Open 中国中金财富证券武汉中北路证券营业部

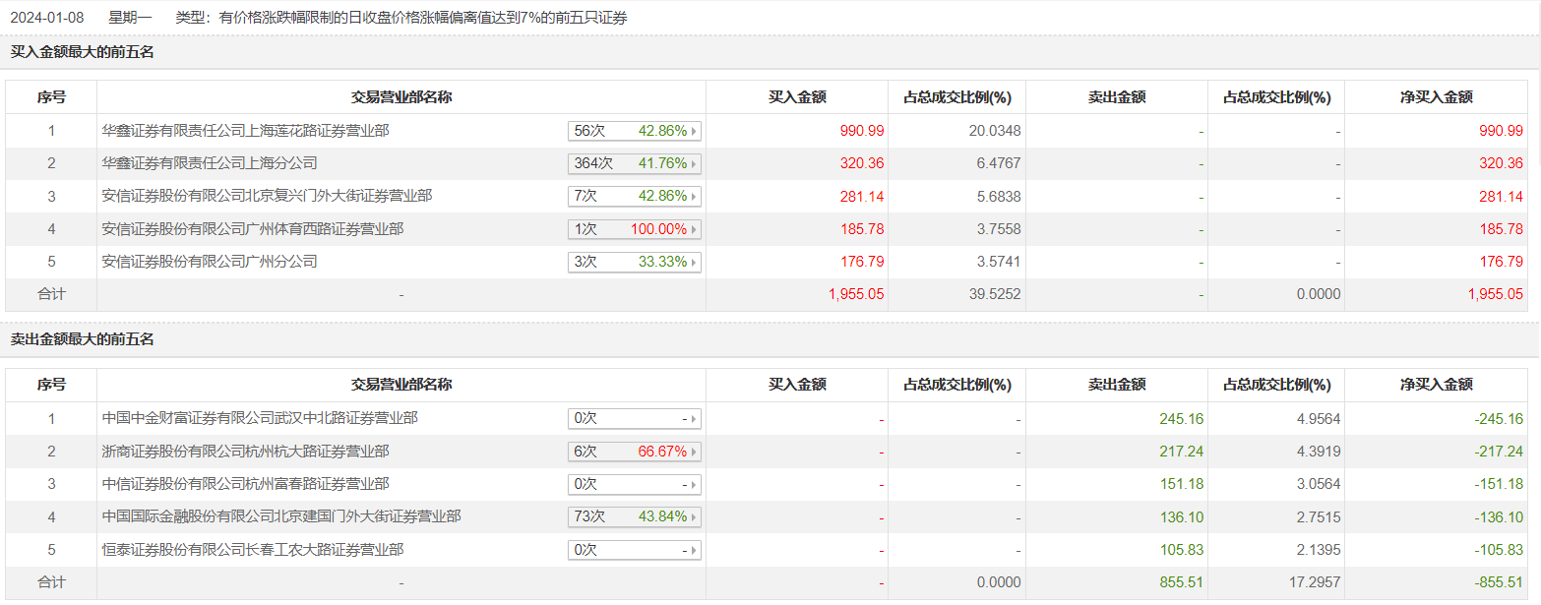[260, 418]
